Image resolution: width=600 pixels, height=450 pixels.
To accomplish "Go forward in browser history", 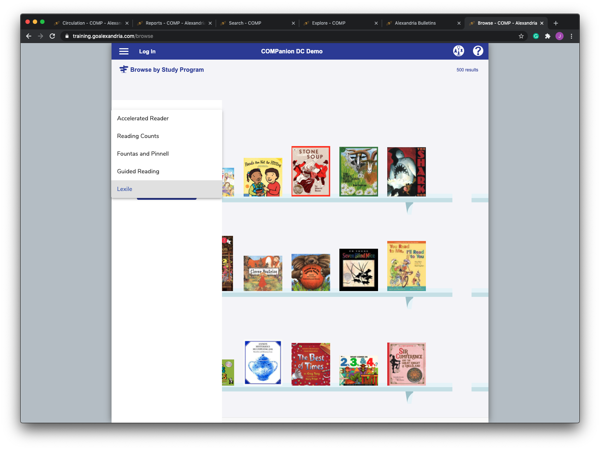I will 40,36.
